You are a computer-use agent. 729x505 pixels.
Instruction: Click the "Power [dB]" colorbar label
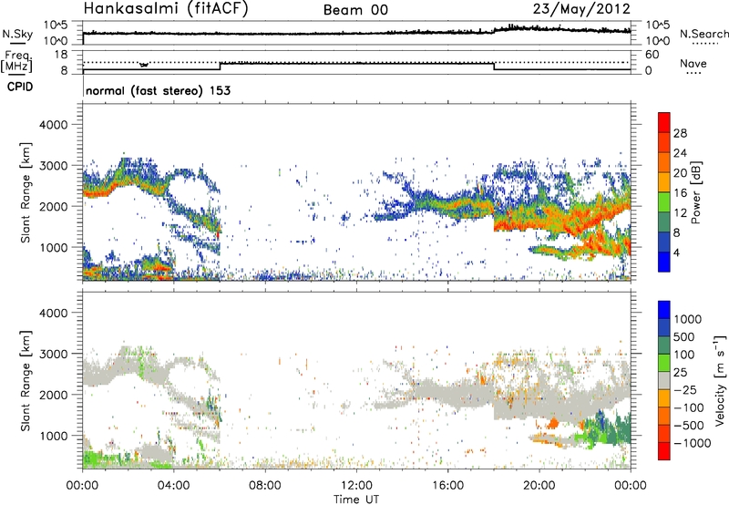coord(695,192)
